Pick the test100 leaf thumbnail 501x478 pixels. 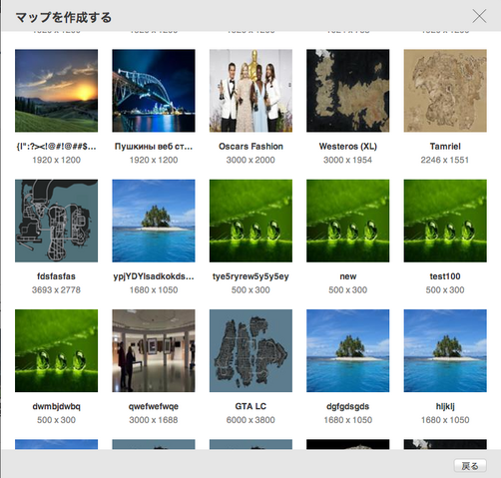click(445, 221)
